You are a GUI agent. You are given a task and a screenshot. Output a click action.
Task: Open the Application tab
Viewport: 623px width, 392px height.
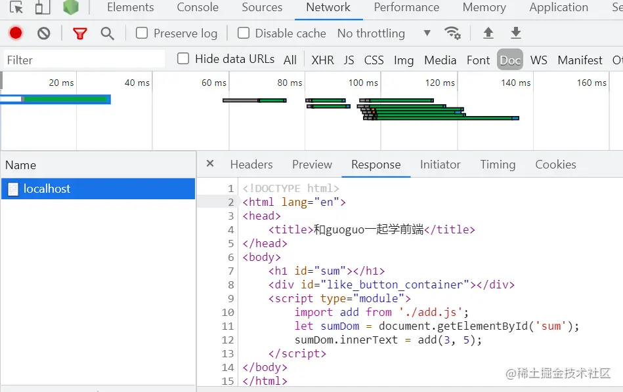coord(559,7)
